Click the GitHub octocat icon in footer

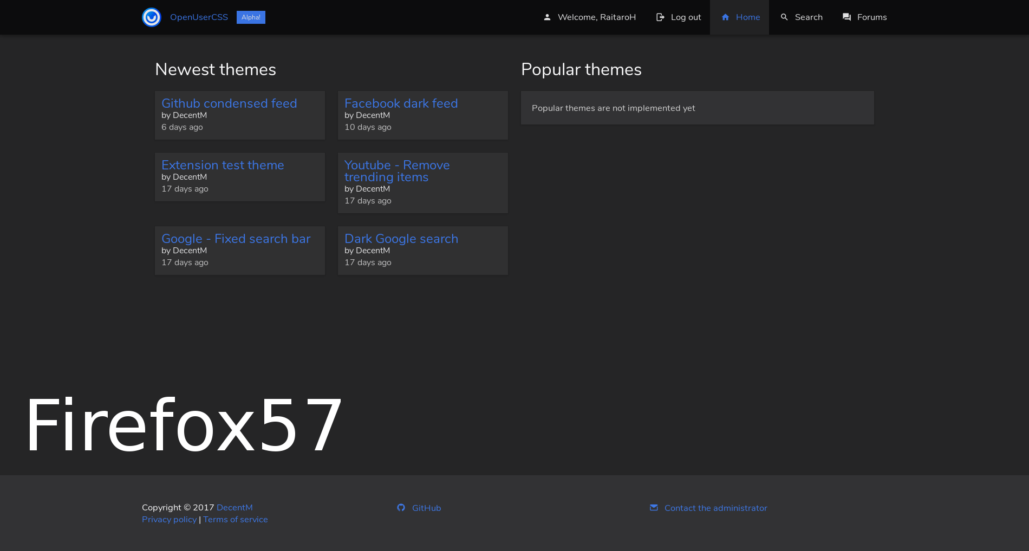(x=401, y=508)
